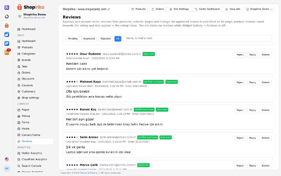This screenshot has height=176, width=281.
Task: Delete Mehmet Kaya's review
Action: (266, 82)
